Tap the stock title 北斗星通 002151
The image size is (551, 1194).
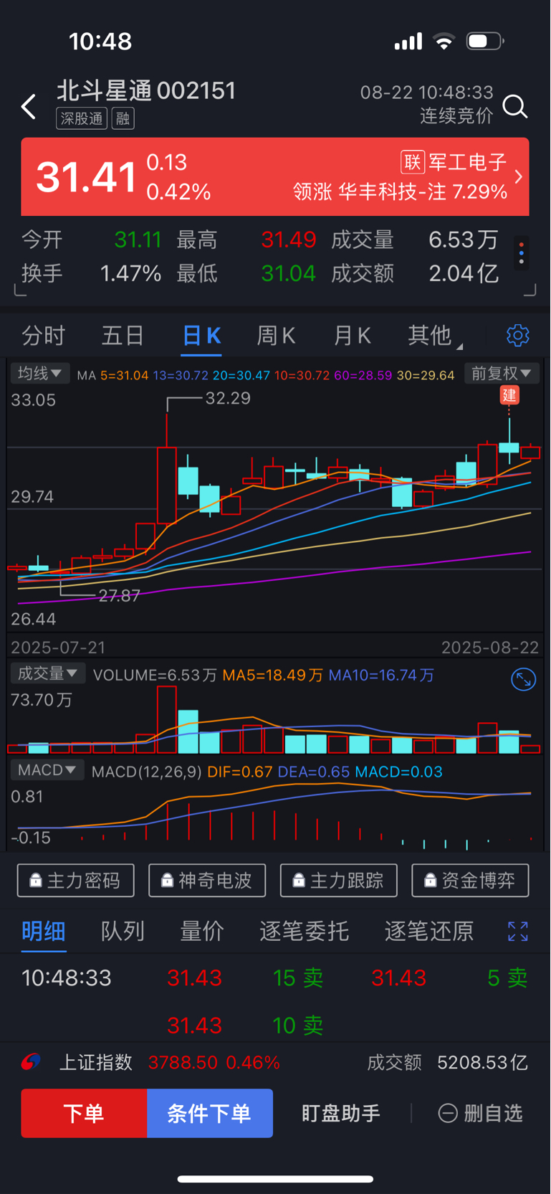tap(146, 90)
